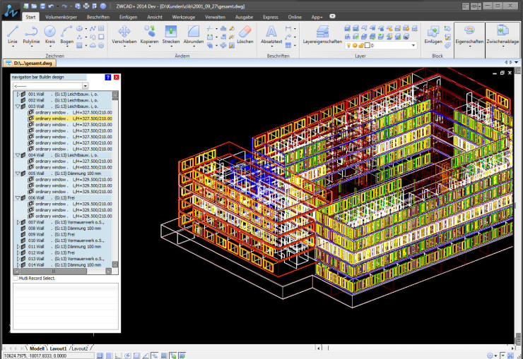
Task: Open the Einfügen ribbon tab
Action: tap(129, 16)
